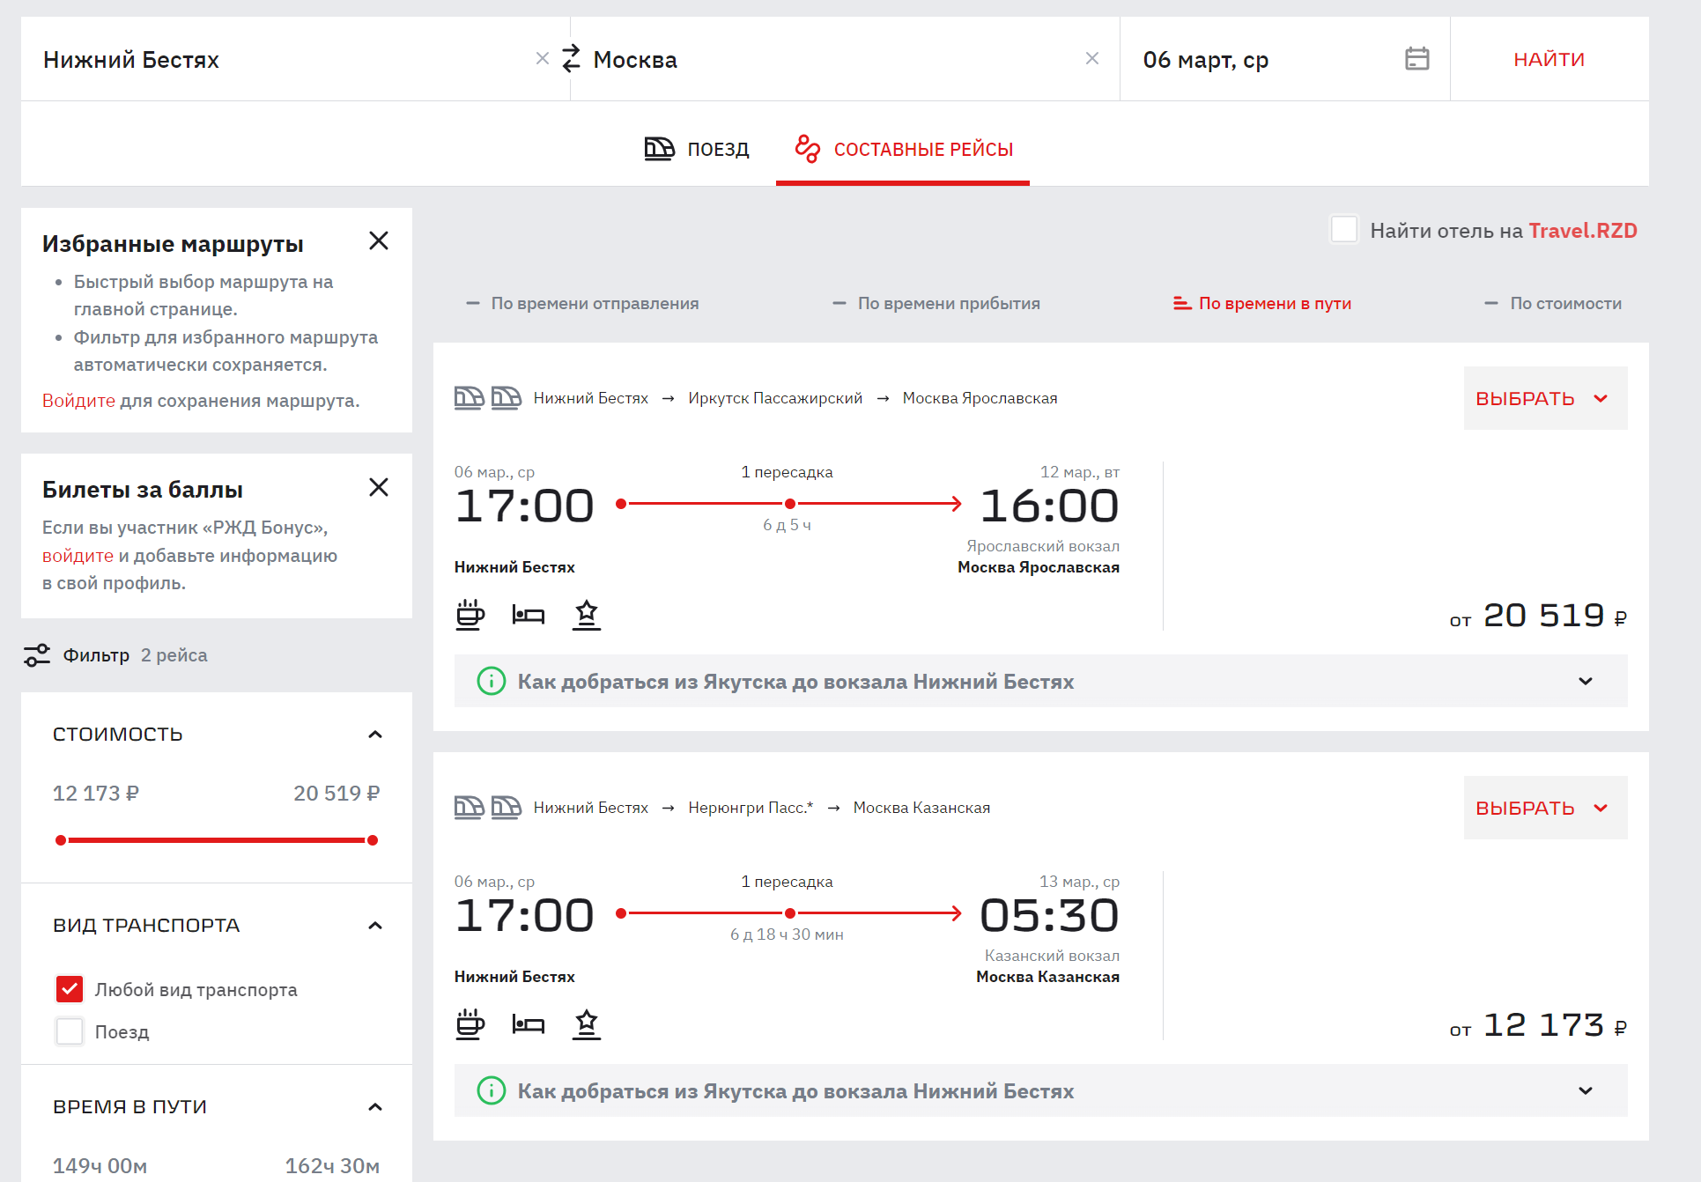Click maximum price slider handle

[x=373, y=840]
